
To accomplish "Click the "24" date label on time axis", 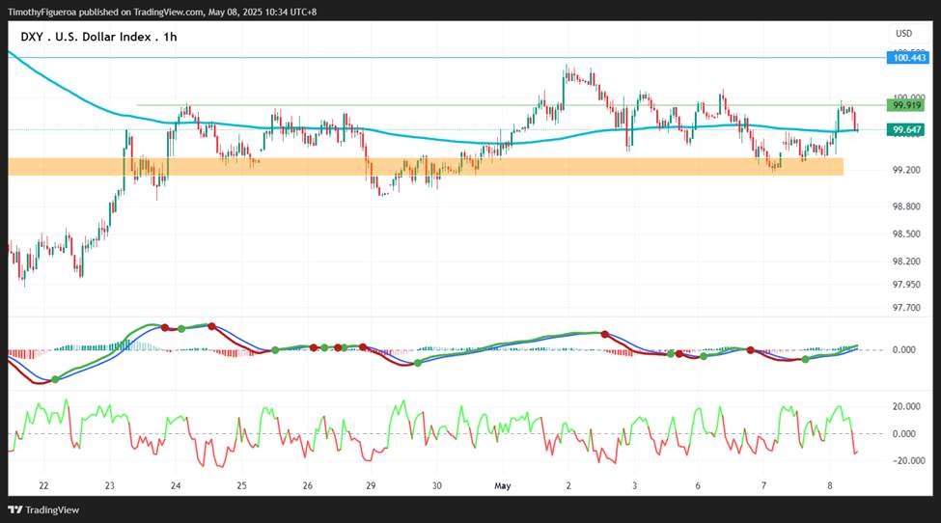I will click(176, 485).
